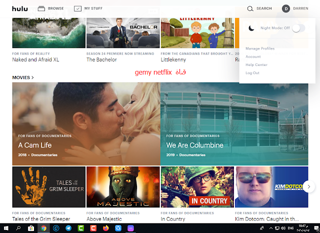Open red-orange Camtasia icon in taskbar
This screenshot has width=320, height=233.
93,228
